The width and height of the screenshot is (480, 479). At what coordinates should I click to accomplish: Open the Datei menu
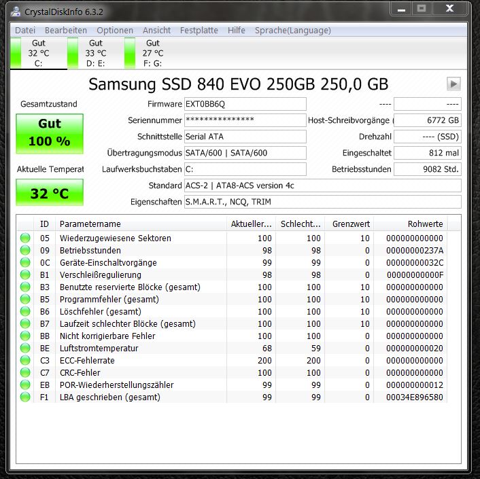point(25,31)
